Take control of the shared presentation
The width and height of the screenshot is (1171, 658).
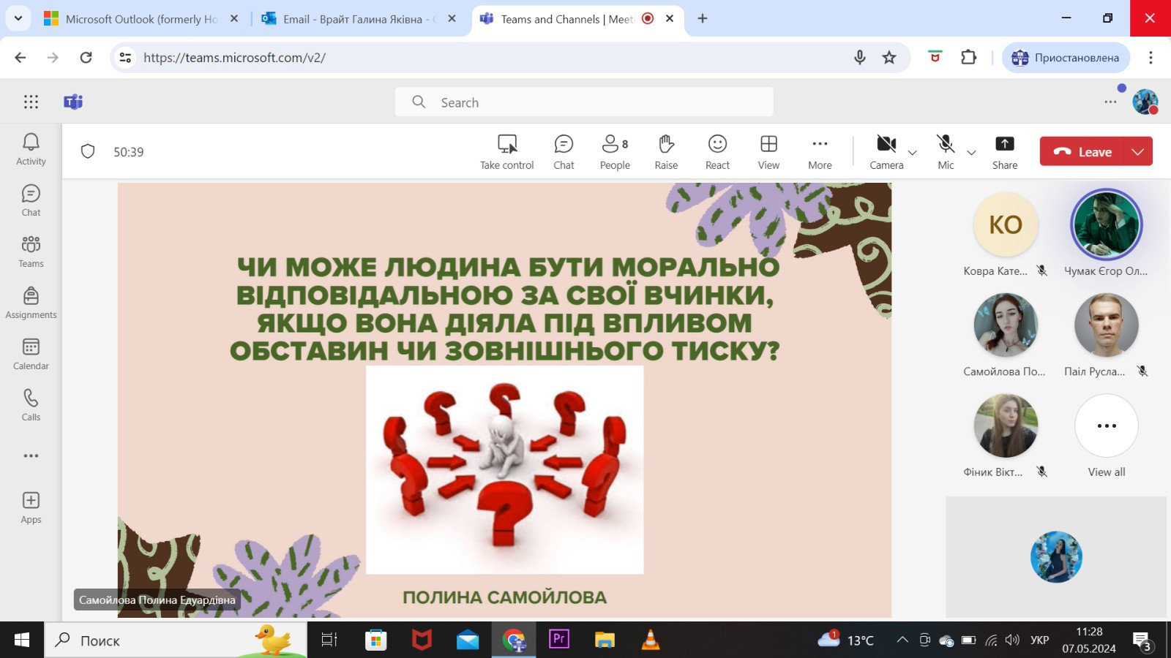506,152
